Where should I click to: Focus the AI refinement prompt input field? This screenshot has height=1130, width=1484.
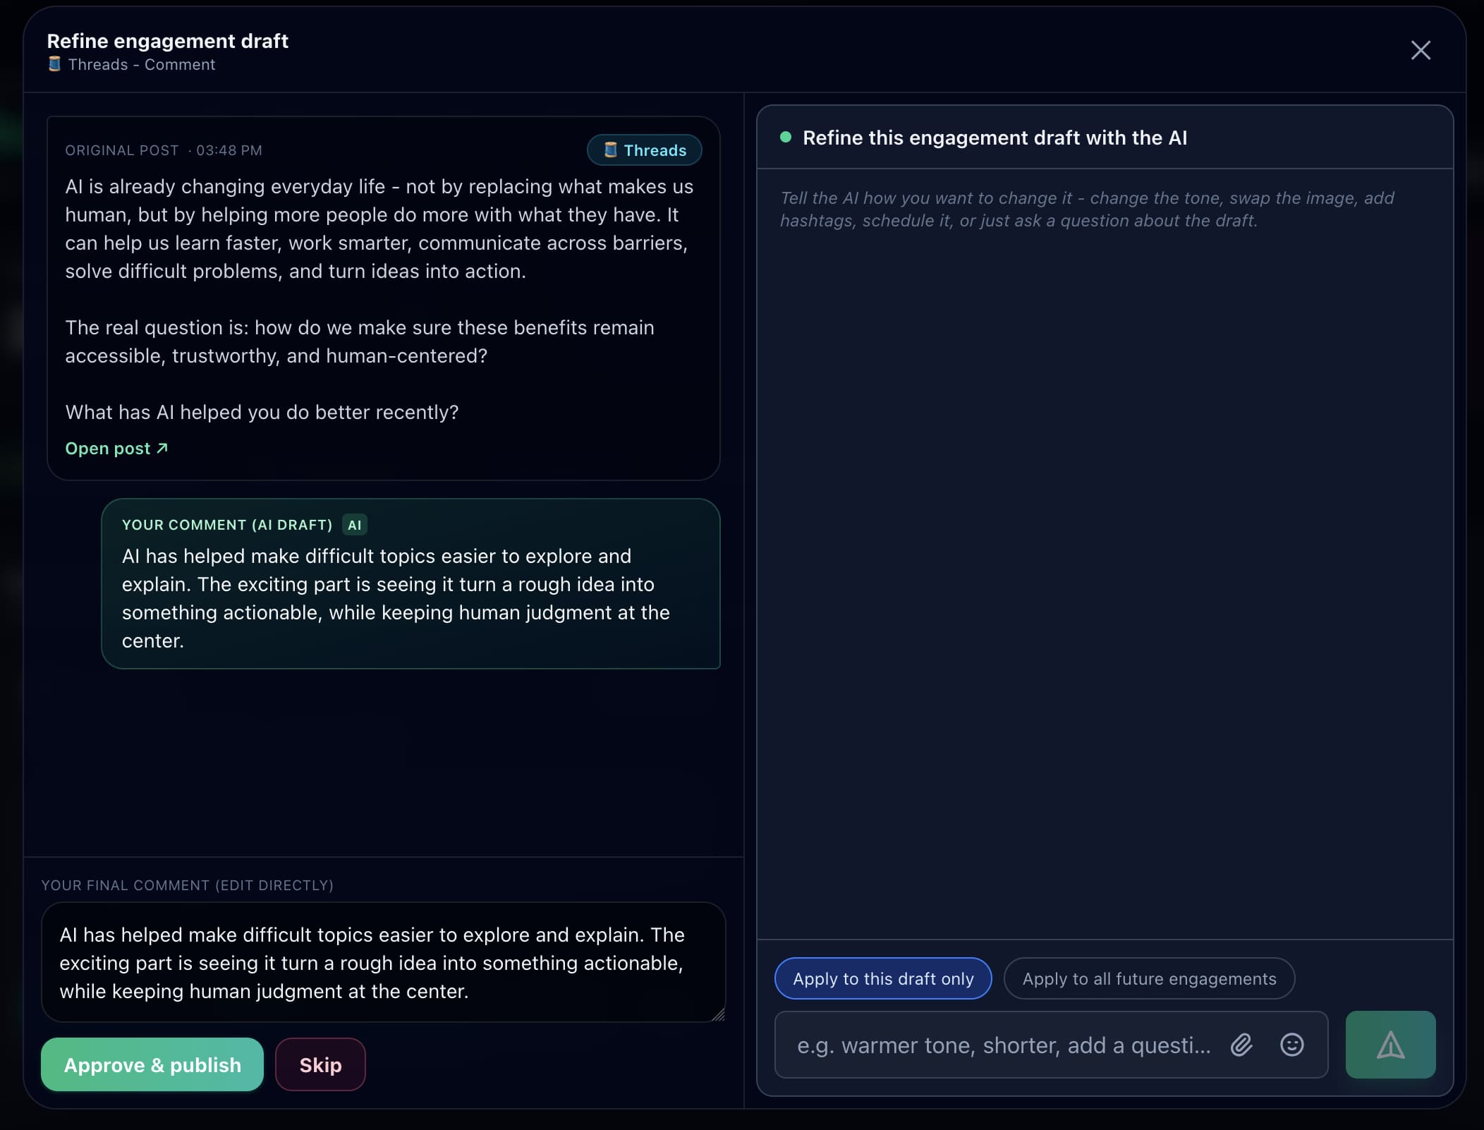(1004, 1045)
